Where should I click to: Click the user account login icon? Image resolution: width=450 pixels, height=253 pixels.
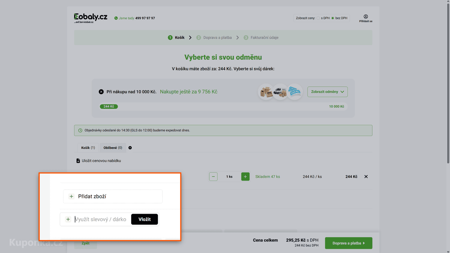[x=366, y=16]
